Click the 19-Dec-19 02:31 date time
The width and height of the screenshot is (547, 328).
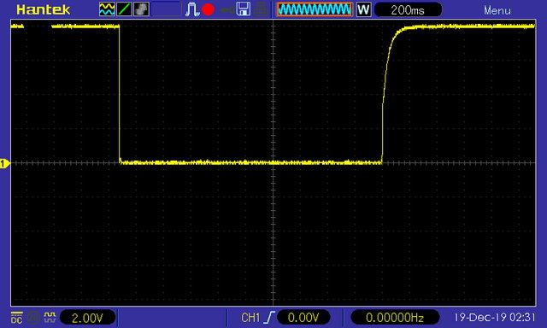tap(494, 317)
